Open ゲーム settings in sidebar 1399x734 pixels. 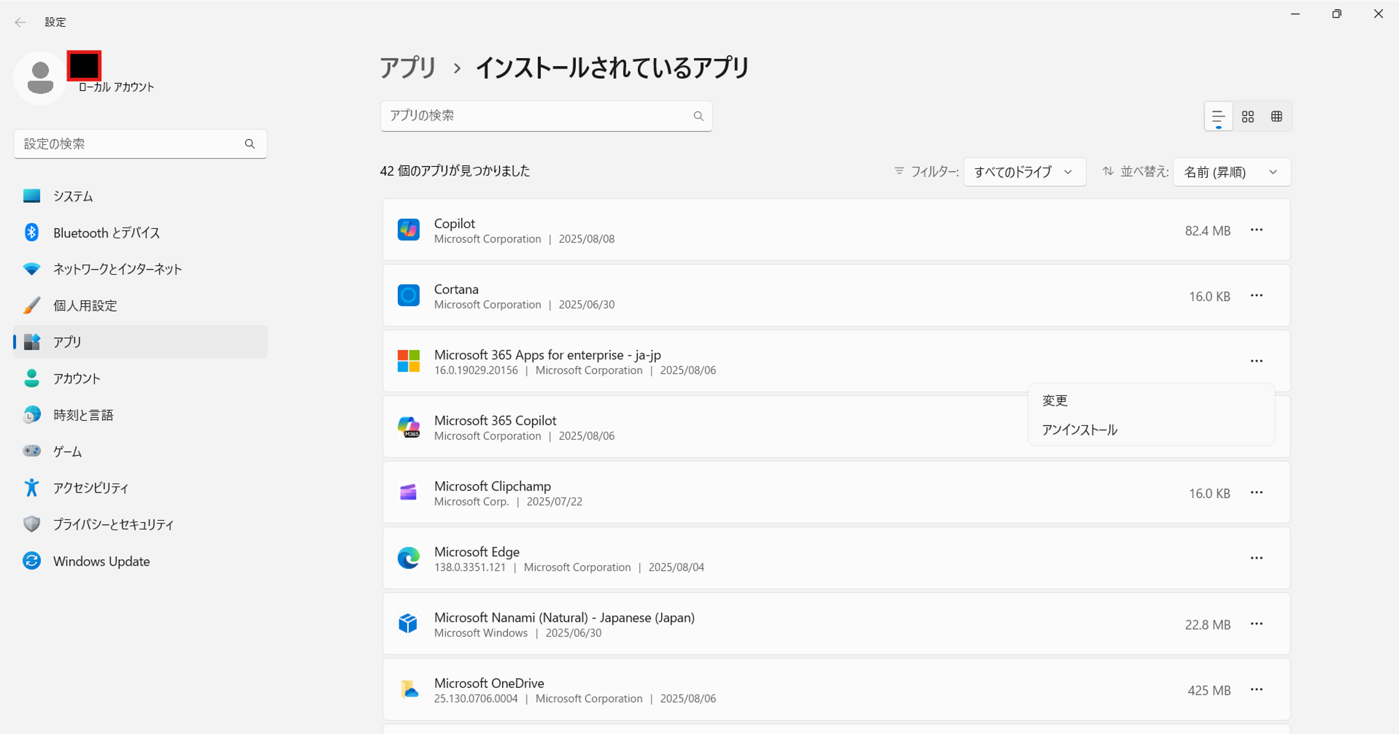pos(141,451)
